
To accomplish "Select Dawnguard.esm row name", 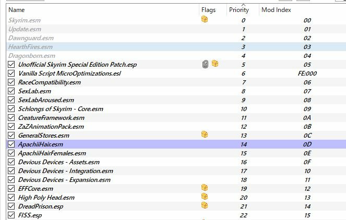I will [31, 38].
